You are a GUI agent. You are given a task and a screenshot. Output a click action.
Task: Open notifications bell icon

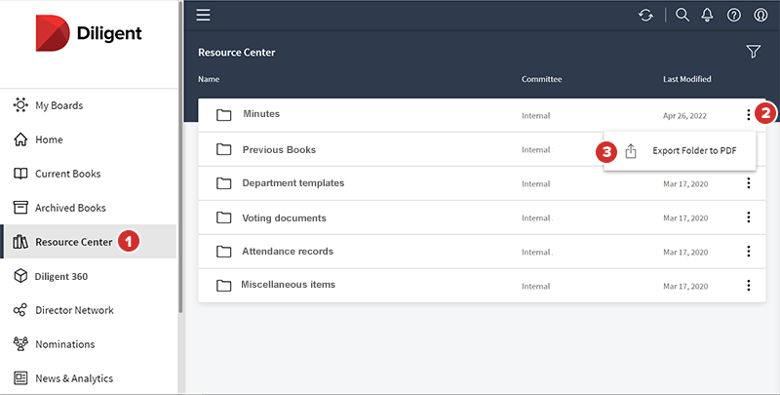708,15
